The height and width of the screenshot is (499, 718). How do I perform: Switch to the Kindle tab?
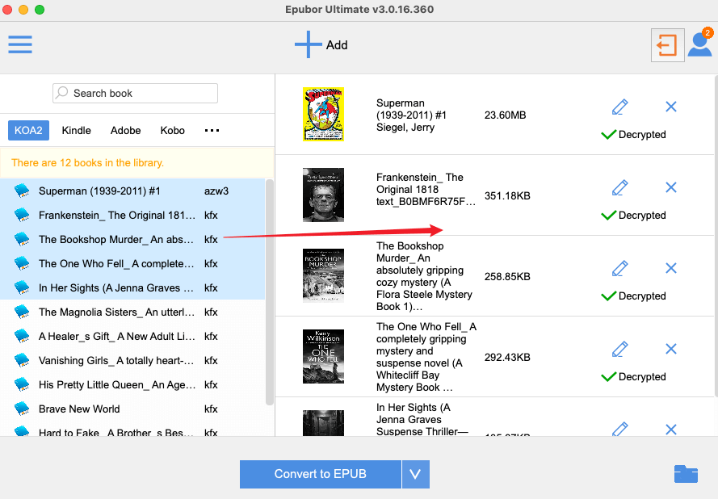tap(77, 131)
